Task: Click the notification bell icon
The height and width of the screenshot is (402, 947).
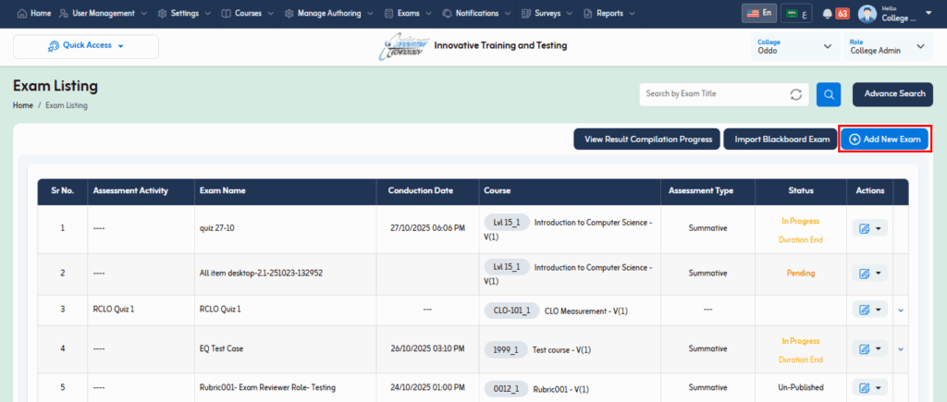Action: (828, 14)
